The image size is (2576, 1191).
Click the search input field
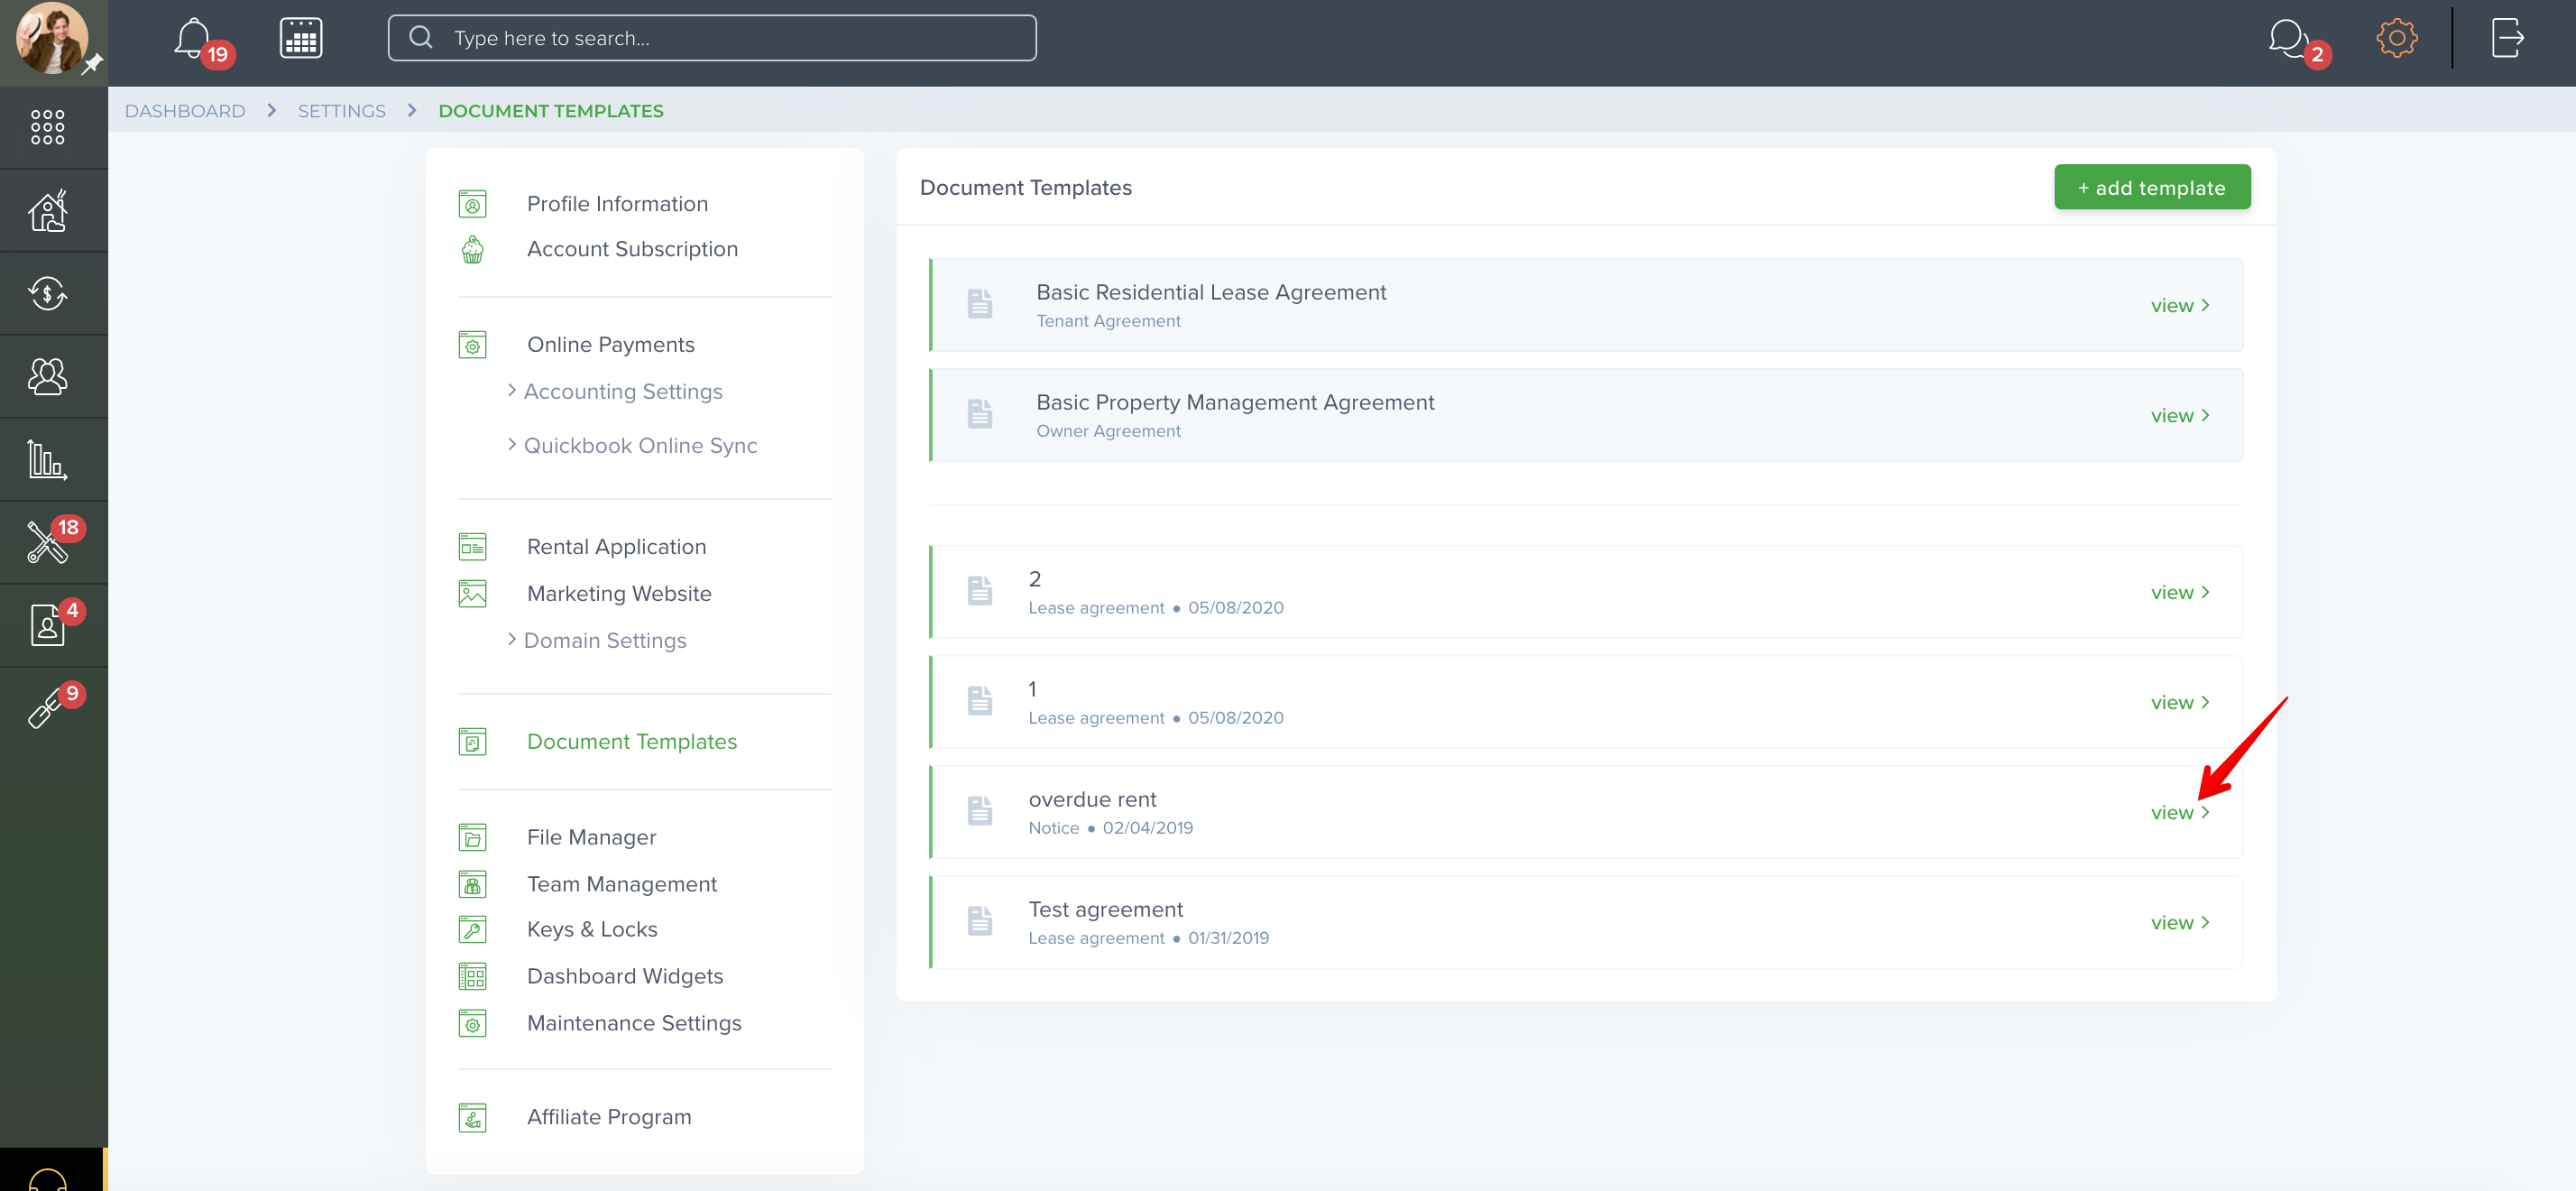coord(711,38)
